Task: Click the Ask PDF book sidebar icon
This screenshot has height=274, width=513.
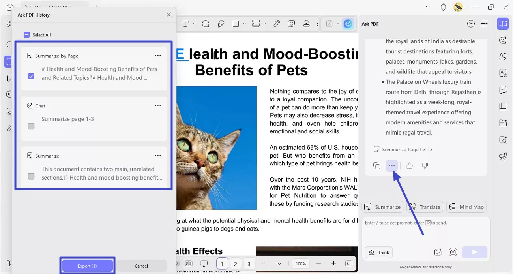Action: pos(503,24)
